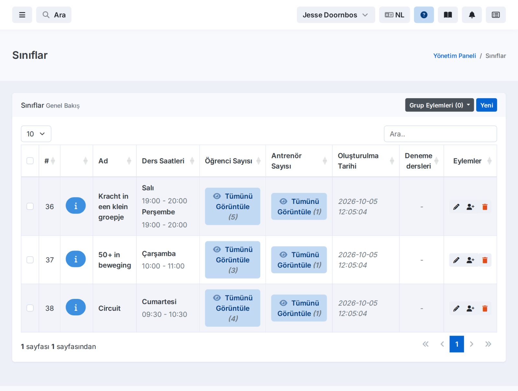View all 5 students of class 36

[x=232, y=206]
